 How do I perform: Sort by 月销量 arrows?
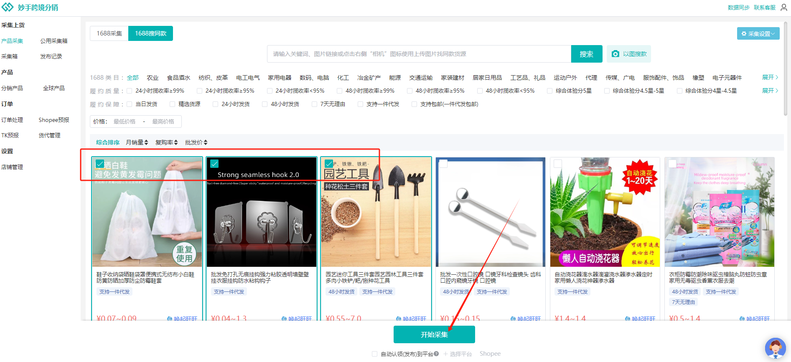[146, 142]
